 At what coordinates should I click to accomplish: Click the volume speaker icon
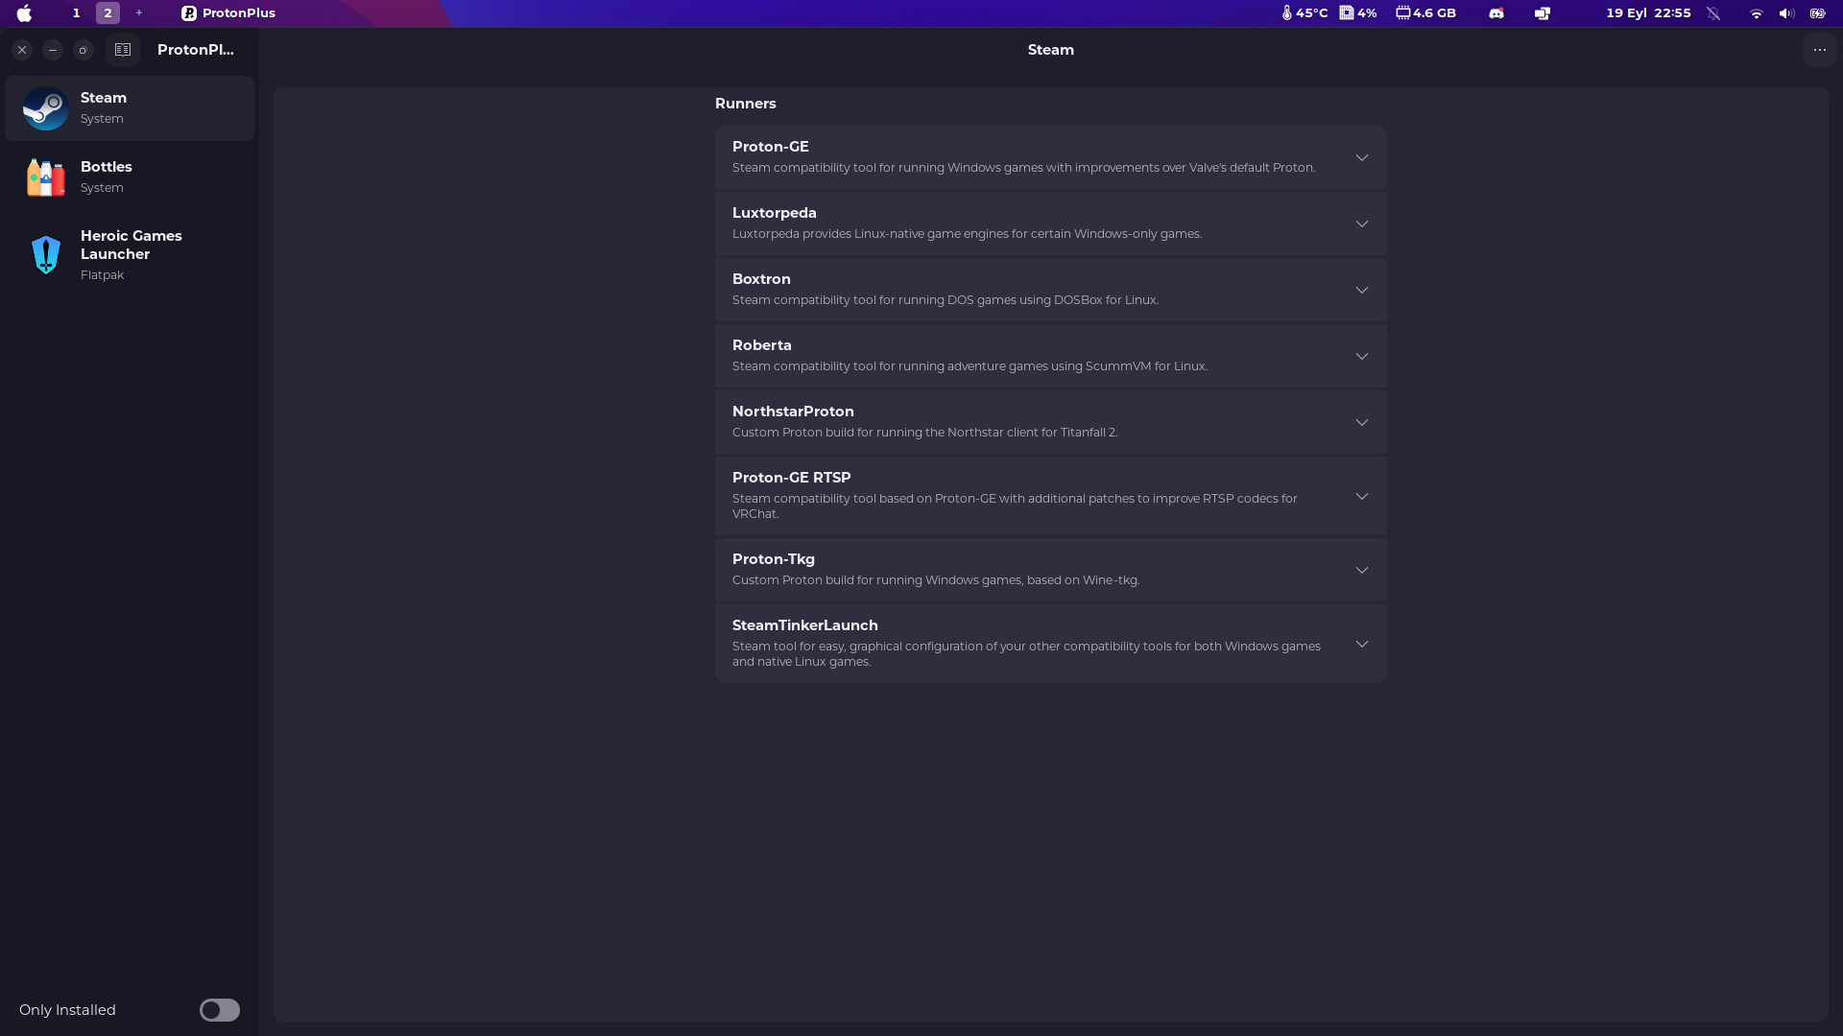click(x=1785, y=13)
